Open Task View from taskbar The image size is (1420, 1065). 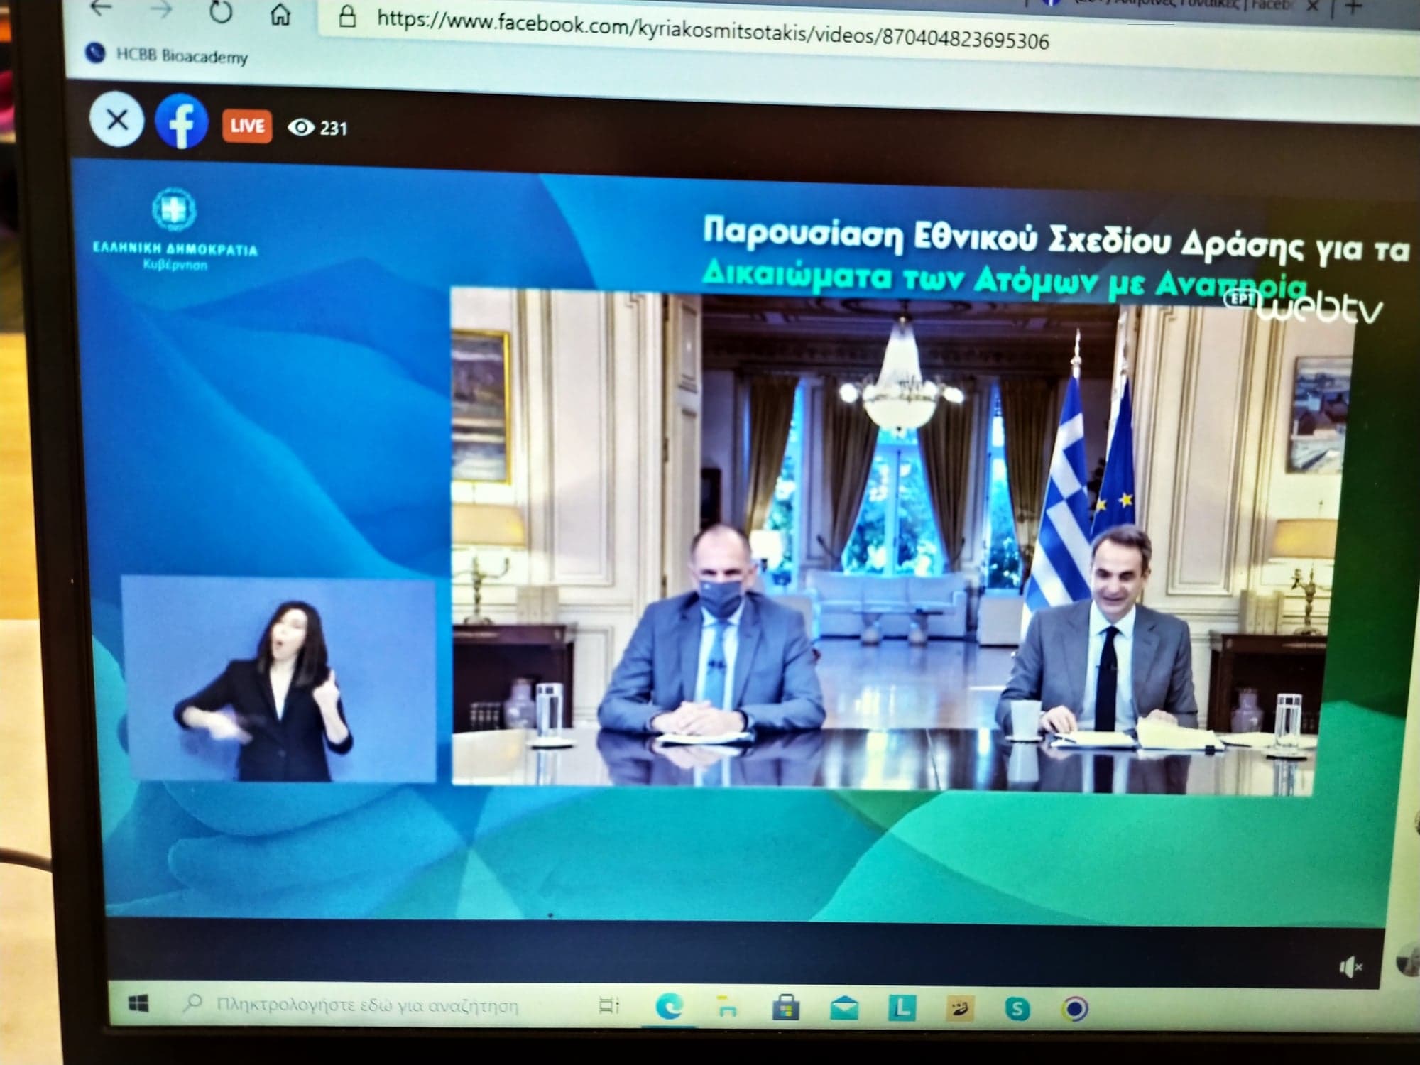click(x=609, y=1006)
